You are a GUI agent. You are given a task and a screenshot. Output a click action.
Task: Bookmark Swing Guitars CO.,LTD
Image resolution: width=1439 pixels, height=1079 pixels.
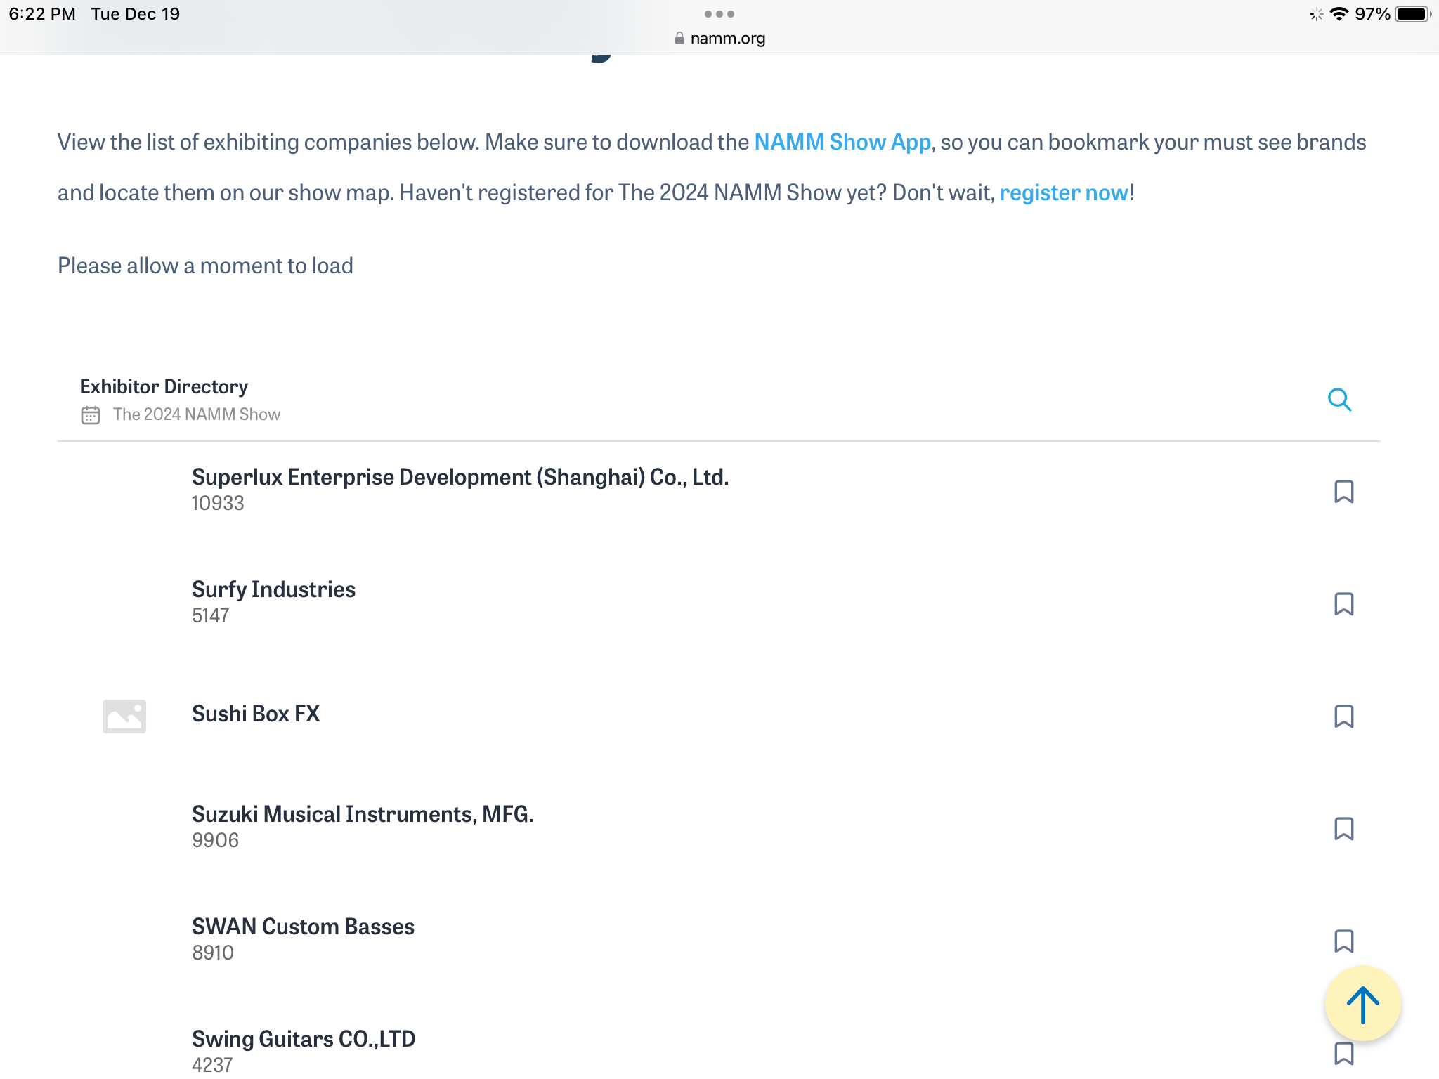click(x=1343, y=1054)
